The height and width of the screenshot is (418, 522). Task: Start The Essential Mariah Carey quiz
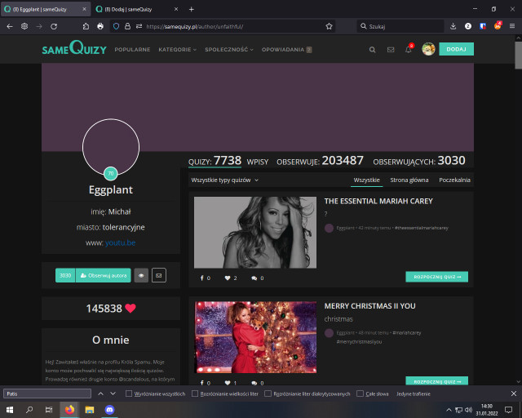click(x=436, y=277)
